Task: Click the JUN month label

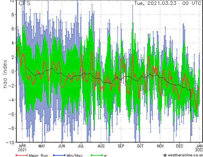Action: pos(61,146)
